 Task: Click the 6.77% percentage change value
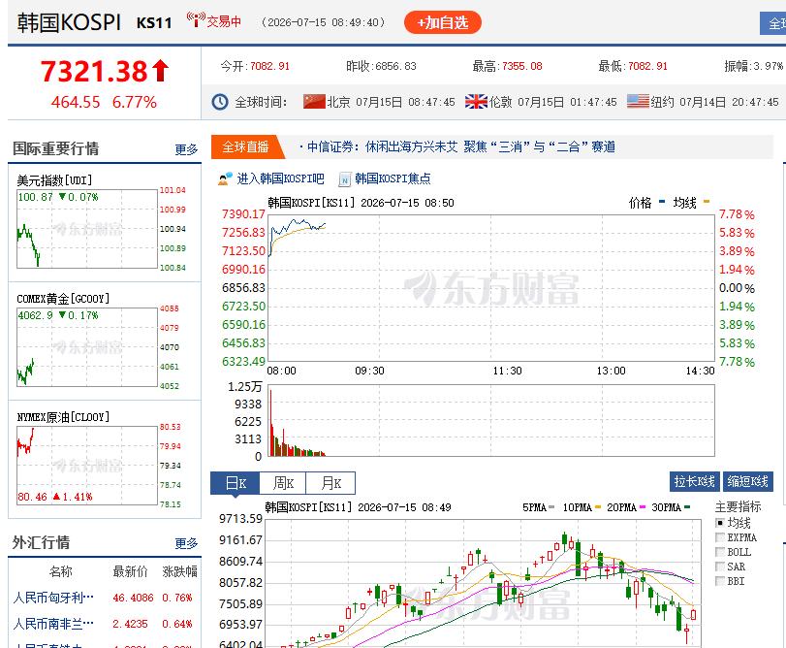[135, 102]
